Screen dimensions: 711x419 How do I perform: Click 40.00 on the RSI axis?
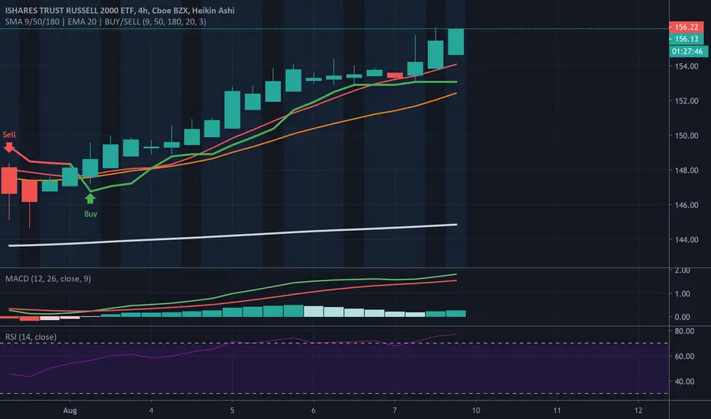684,382
